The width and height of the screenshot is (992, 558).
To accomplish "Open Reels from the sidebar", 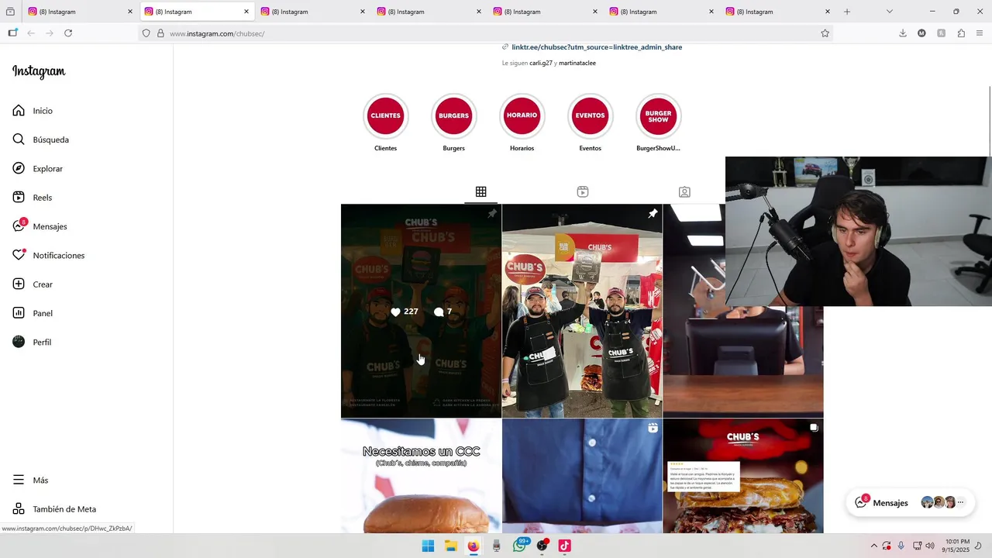I will 32,198.
